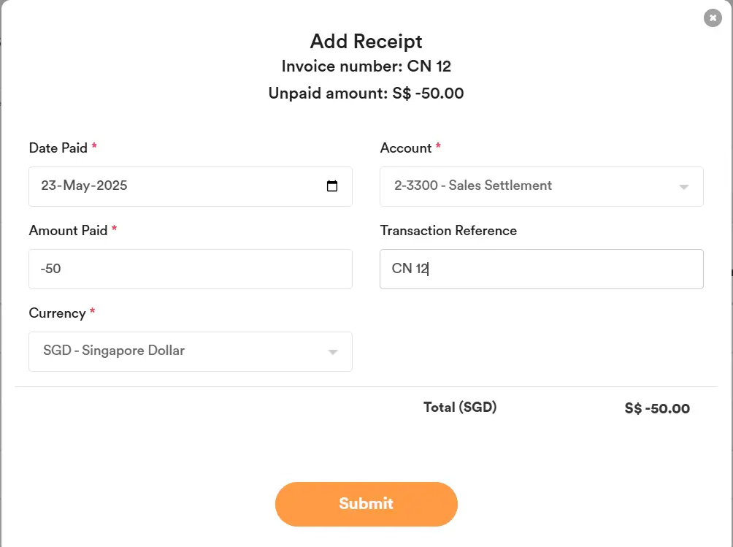Click the Add Receipt dialog title
This screenshot has height=547, width=733.
pyautogui.click(x=366, y=42)
